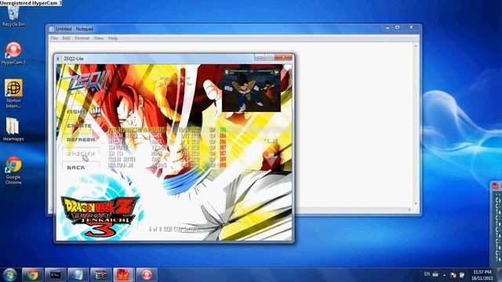
Task: Click the fight preview thumbnail in ZEQ2-Lite
Action: (251, 90)
